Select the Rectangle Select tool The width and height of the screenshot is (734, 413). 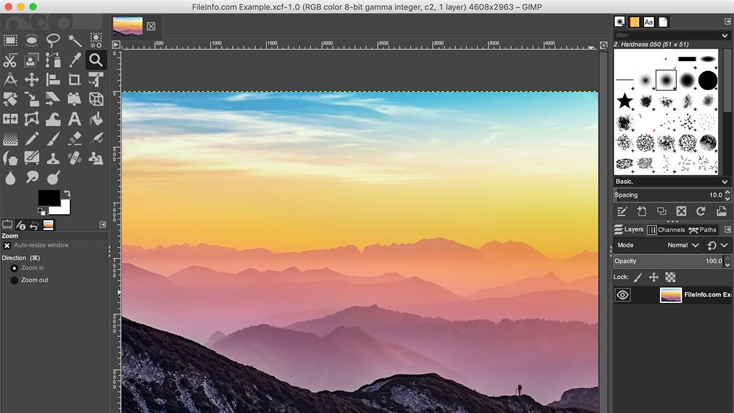10,40
